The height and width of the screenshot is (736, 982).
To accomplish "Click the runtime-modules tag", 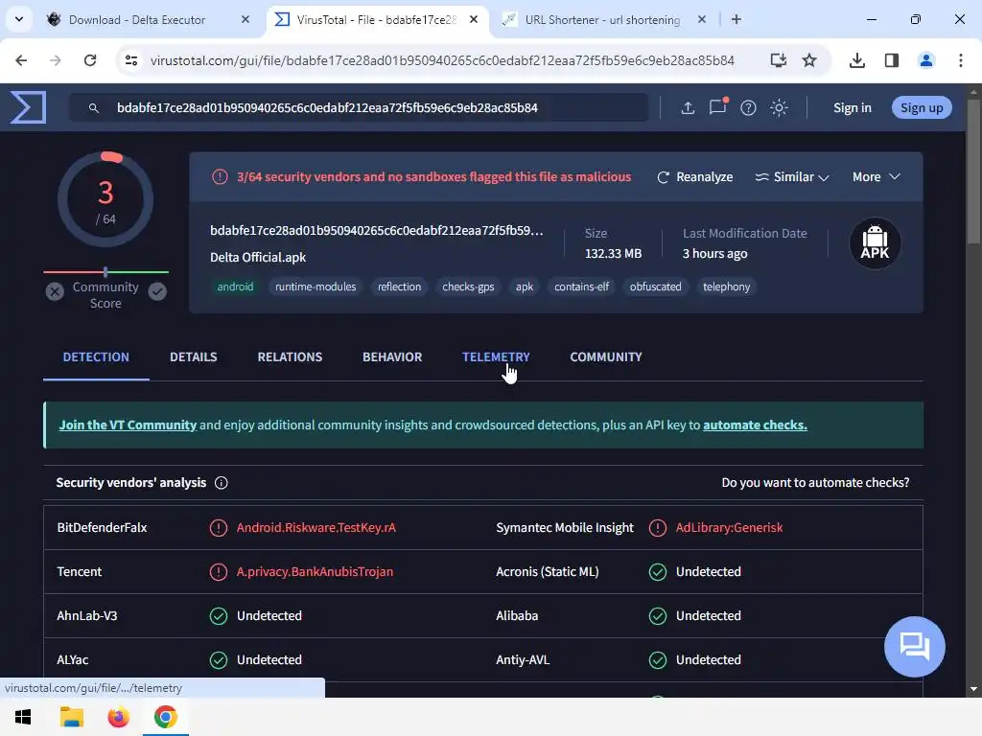I will click(316, 287).
